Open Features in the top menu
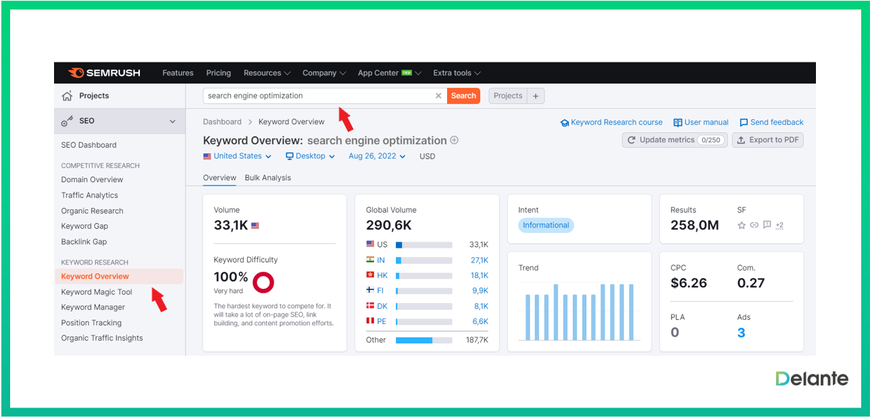The width and height of the screenshot is (872, 417). [x=178, y=73]
